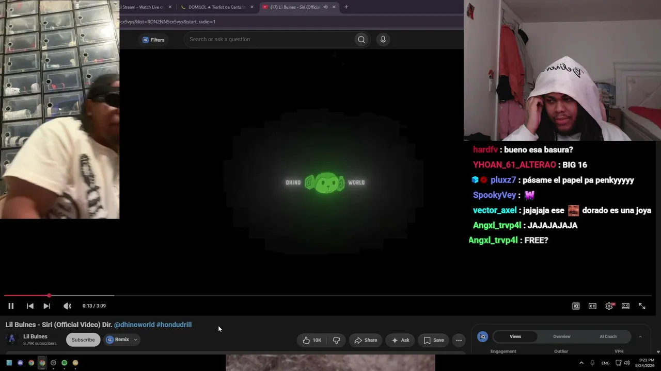Click the Search or ask a question field

pyautogui.click(x=269, y=39)
